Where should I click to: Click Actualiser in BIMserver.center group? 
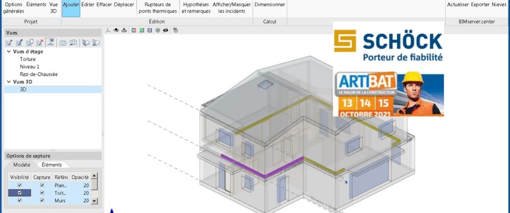pyautogui.click(x=458, y=5)
